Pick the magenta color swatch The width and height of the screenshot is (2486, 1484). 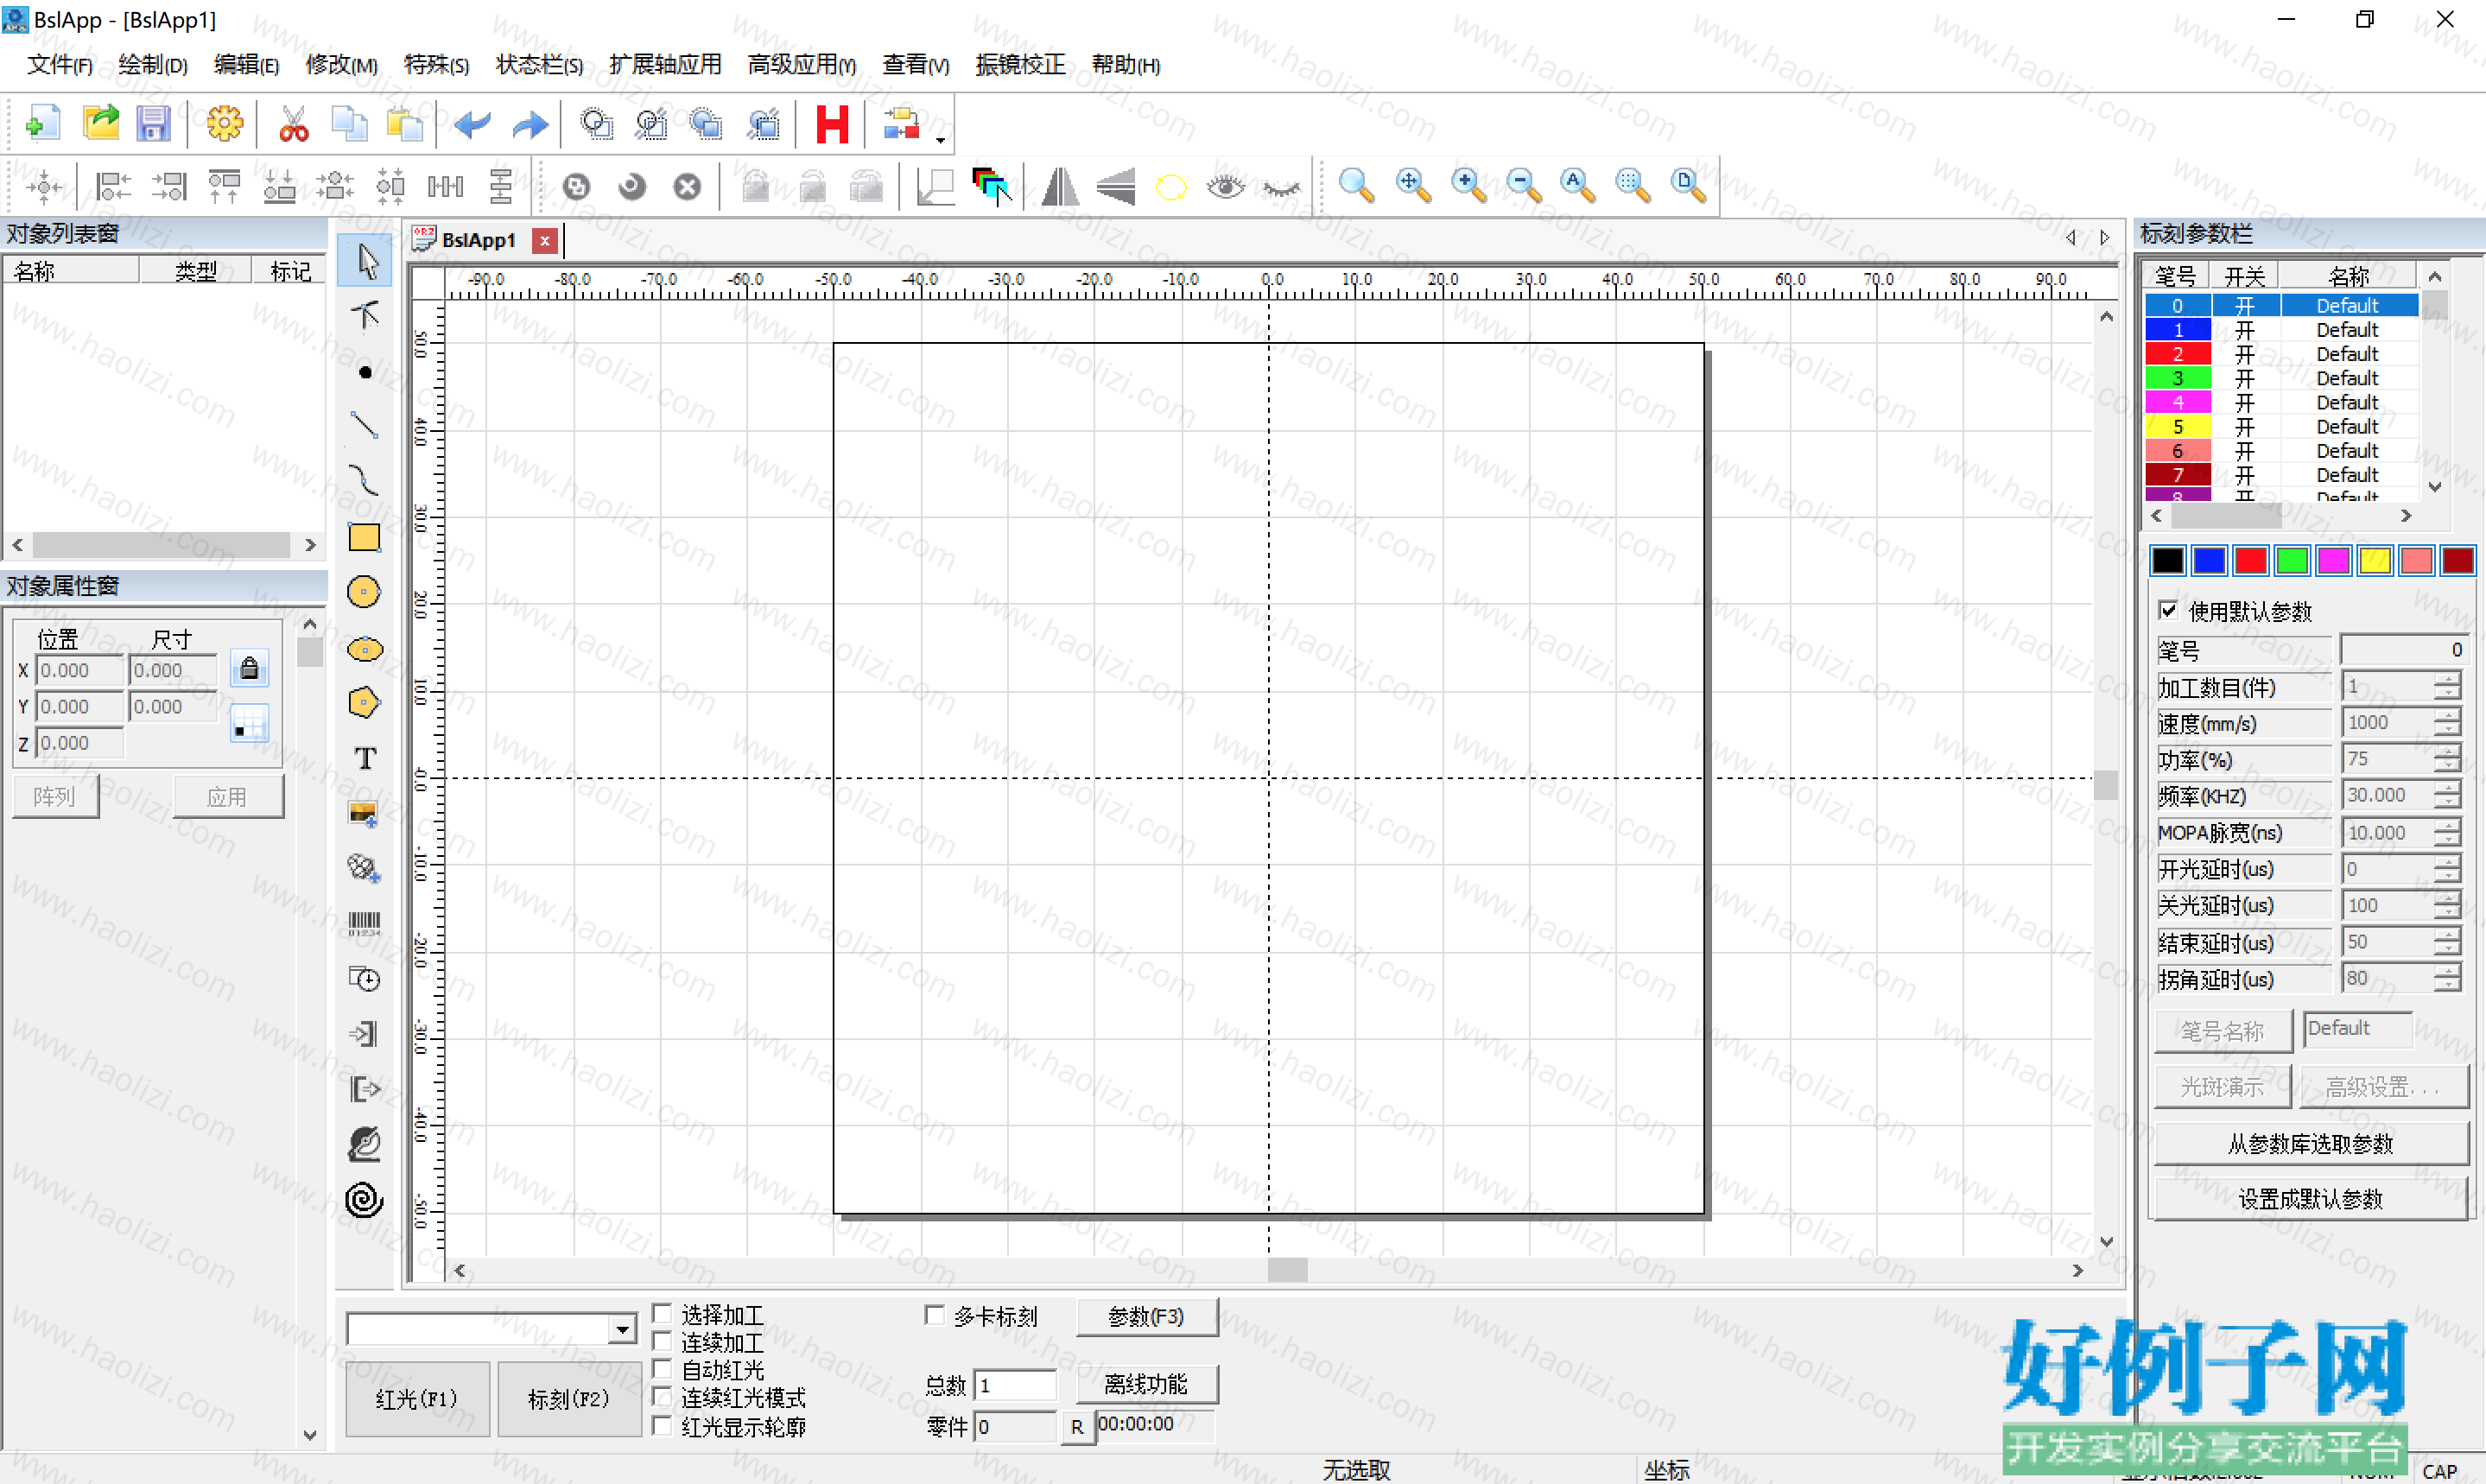click(x=2333, y=561)
